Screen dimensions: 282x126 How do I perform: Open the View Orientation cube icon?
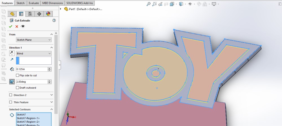[x=172, y=4]
